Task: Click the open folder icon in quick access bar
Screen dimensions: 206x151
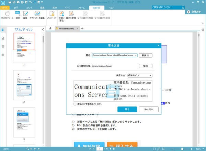Action: [10, 2]
